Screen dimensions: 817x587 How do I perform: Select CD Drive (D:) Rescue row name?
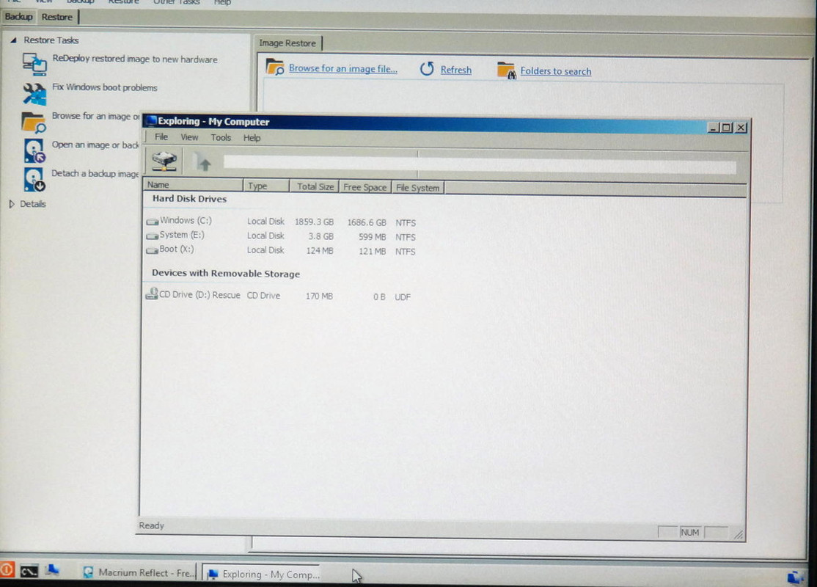pyautogui.click(x=199, y=294)
